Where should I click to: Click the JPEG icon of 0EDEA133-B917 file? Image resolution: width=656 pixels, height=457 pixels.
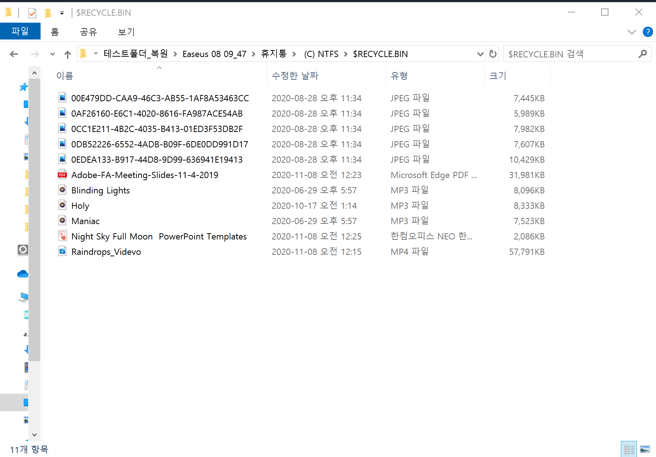pos(63,159)
